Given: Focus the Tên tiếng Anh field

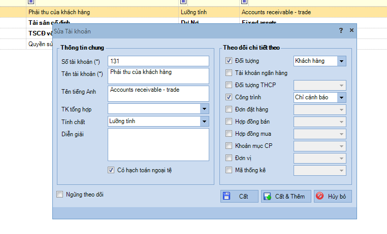Looking at the screenshot, I should [x=158, y=93].
